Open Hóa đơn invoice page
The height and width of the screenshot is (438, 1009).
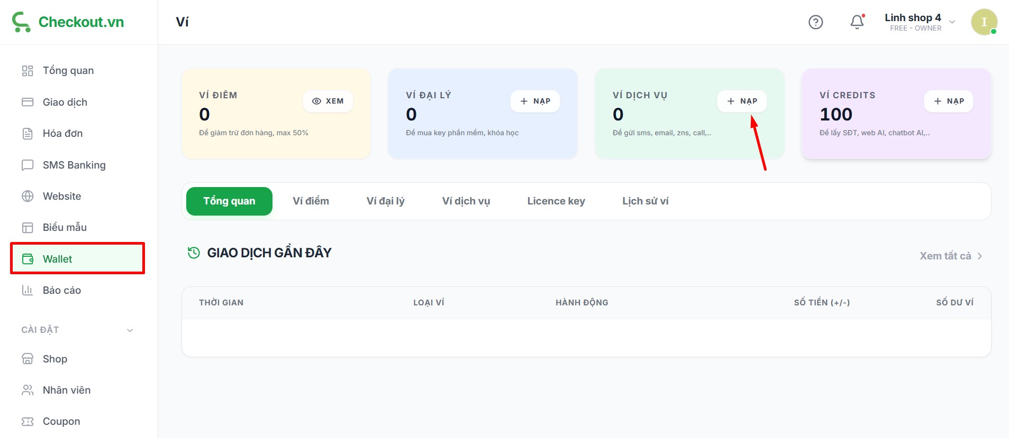click(62, 134)
